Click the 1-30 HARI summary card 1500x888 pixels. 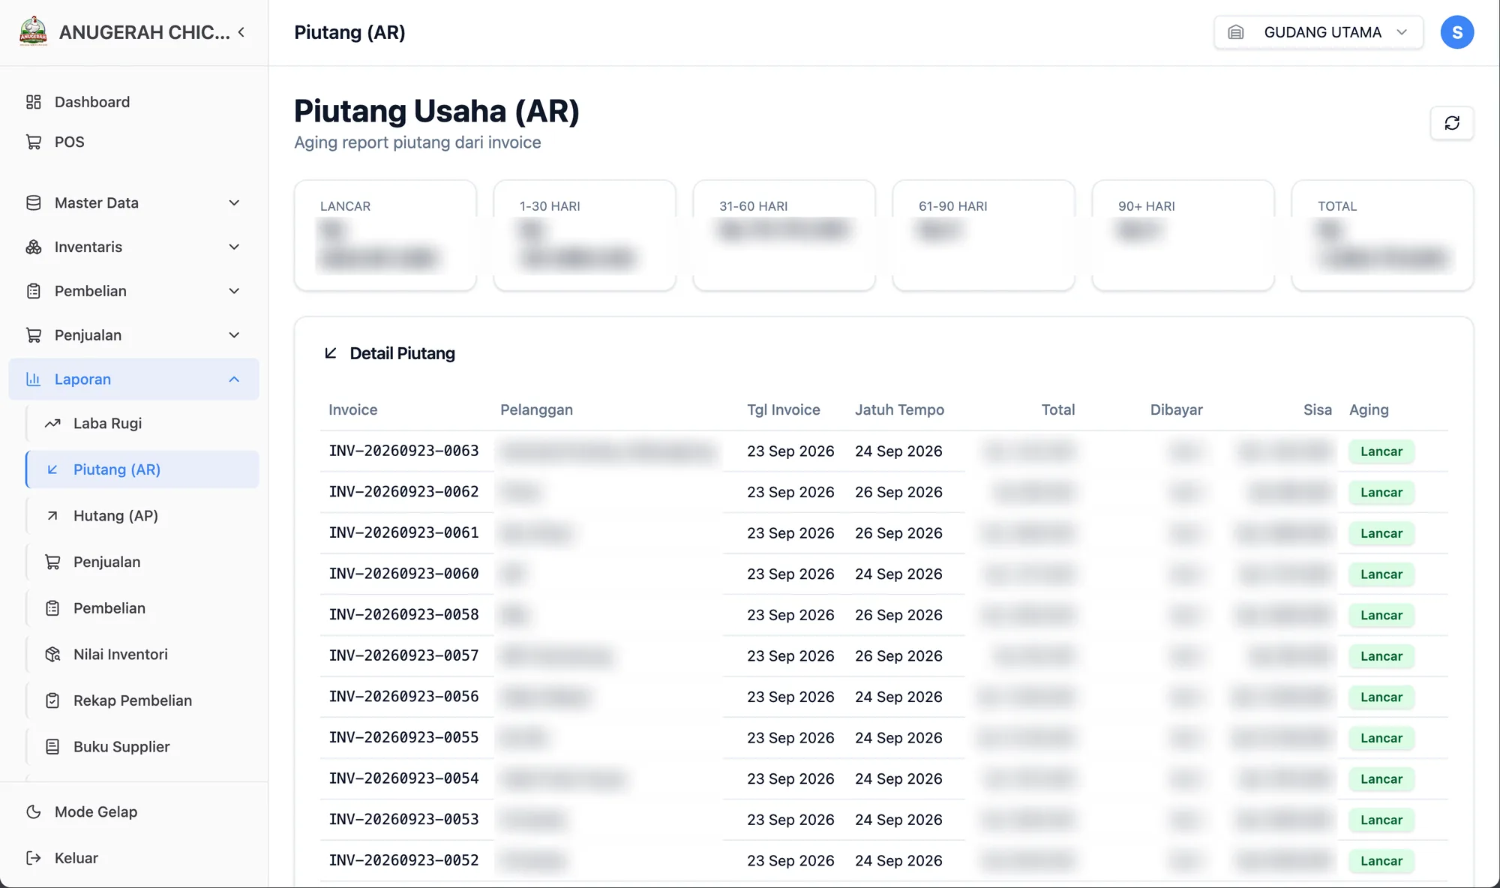(x=585, y=235)
